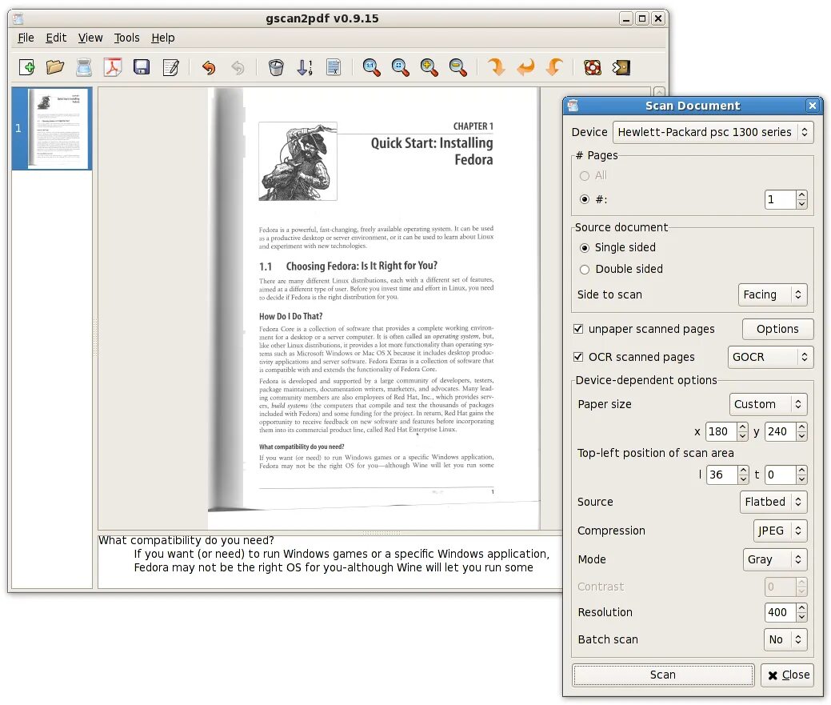Open the Paper size 'Custom' dropdown

768,404
